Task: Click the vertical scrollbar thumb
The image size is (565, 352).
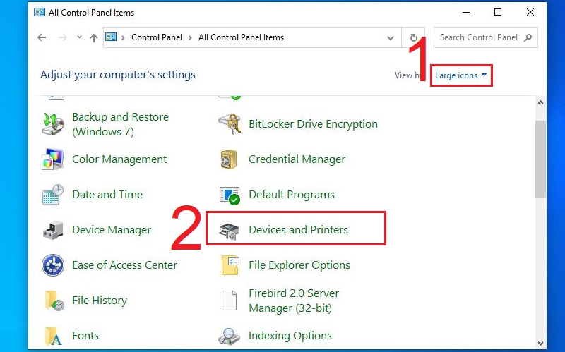Action: click(540, 159)
